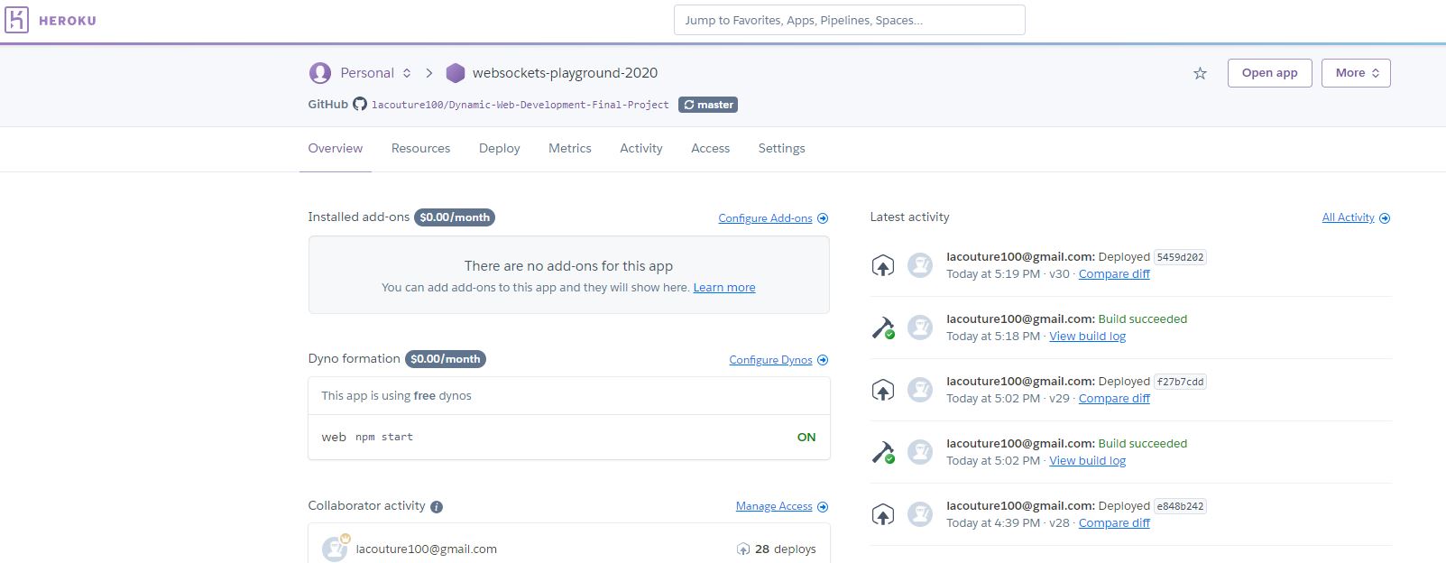Click the build hammer icon at 5:18 PM
This screenshot has height=563, width=1446.
pyautogui.click(x=883, y=328)
